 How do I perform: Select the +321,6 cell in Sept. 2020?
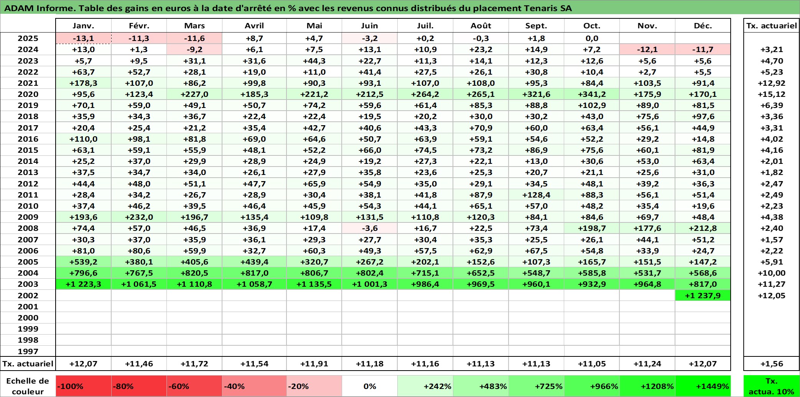(536, 94)
